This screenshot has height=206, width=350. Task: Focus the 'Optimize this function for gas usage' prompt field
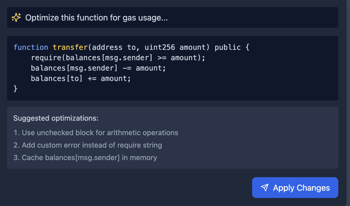tap(173, 17)
